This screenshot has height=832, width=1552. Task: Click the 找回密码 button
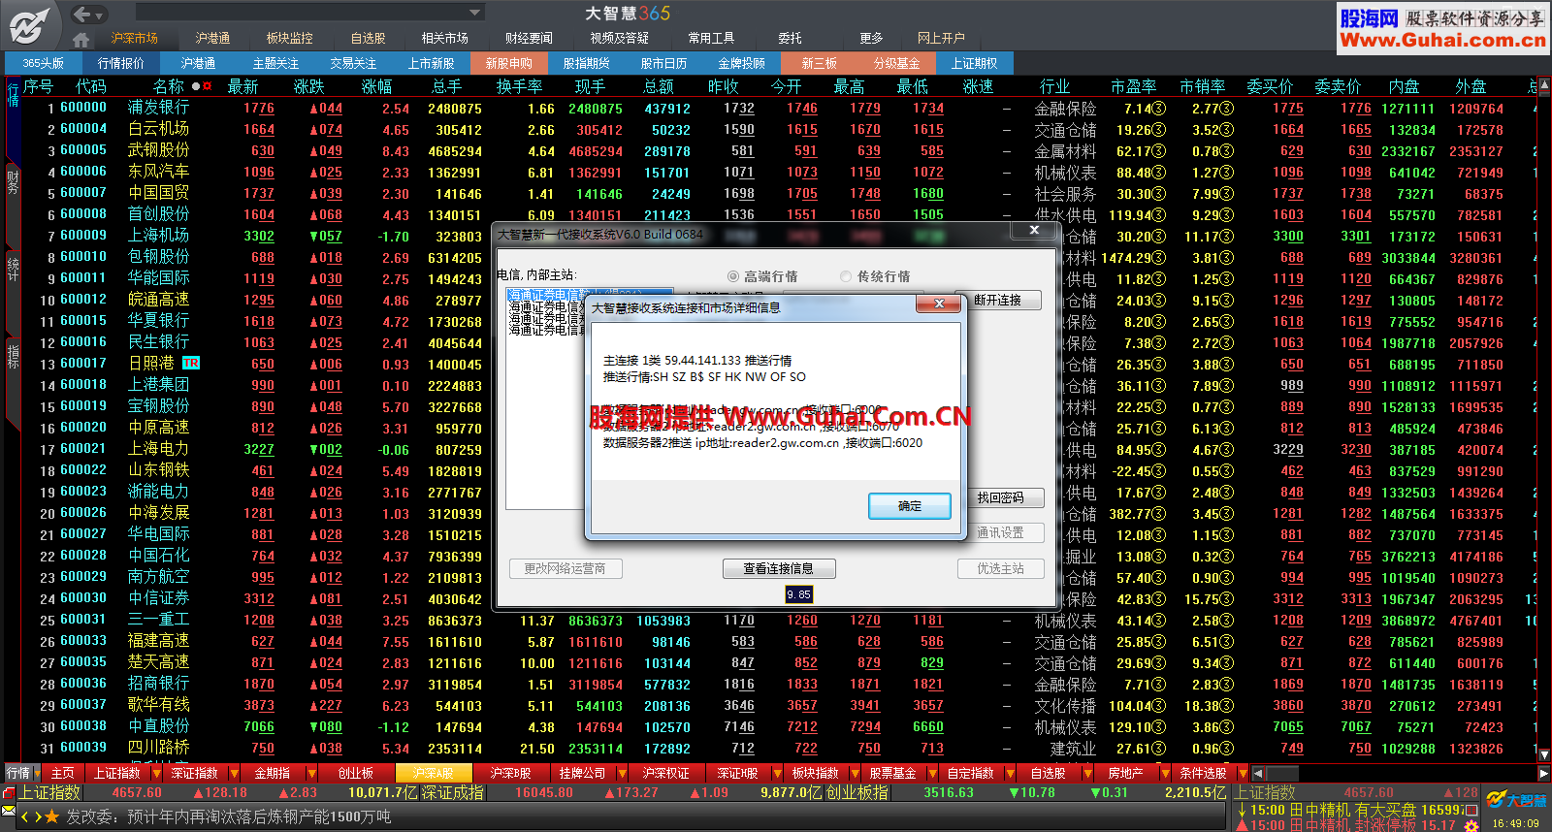point(1001,497)
